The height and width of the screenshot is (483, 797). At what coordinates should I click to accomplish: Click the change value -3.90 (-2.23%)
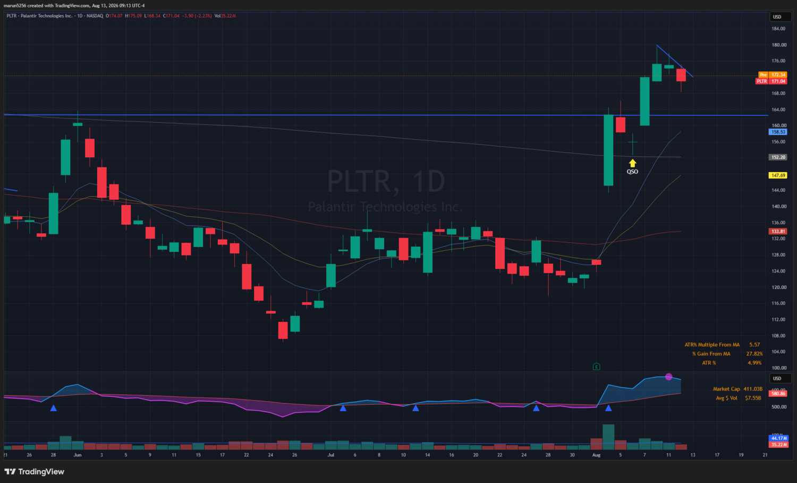click(x=197, y=16)
